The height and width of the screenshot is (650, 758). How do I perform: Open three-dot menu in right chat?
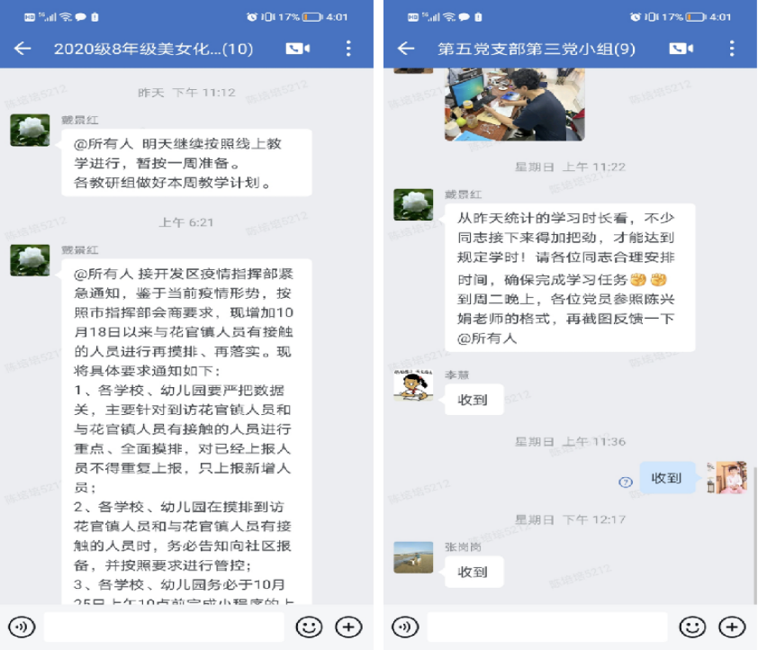732,49
